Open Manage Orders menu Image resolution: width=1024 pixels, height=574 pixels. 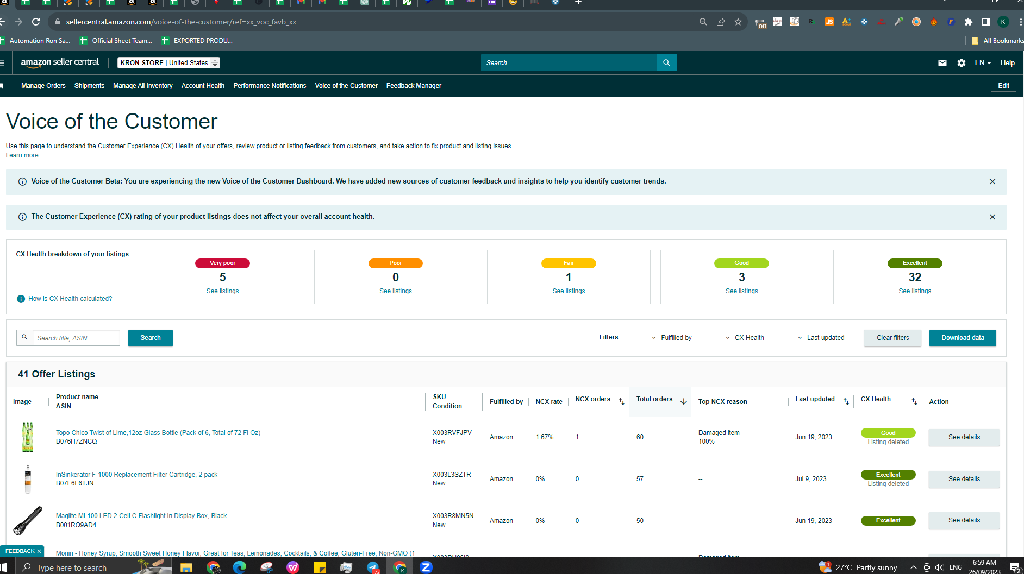(43, 86)
